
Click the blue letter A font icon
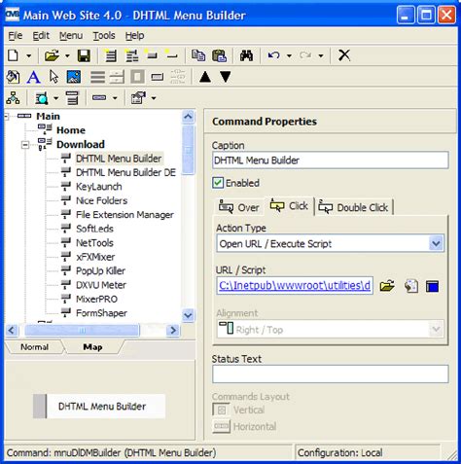pos(33,77)
